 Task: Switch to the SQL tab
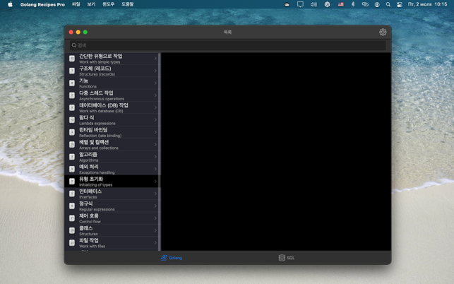(x=287, y=258)
